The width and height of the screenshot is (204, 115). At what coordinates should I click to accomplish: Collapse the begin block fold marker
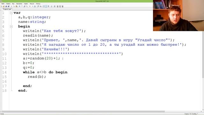click(x=11, y=27)
